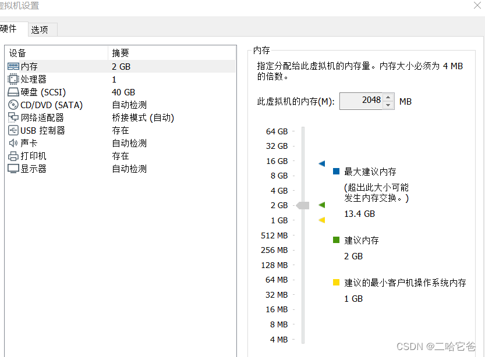485x357 pixels.
Task: Click the hard disk (SCSI) icon
Action: 13,92
